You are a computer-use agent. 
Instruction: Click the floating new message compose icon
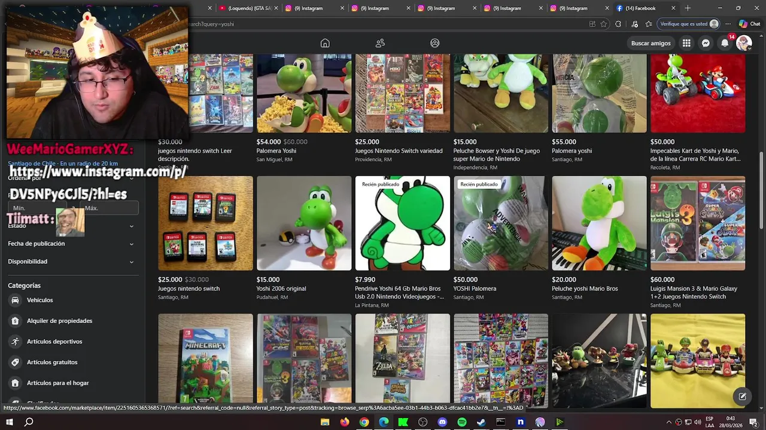(742, 397)
